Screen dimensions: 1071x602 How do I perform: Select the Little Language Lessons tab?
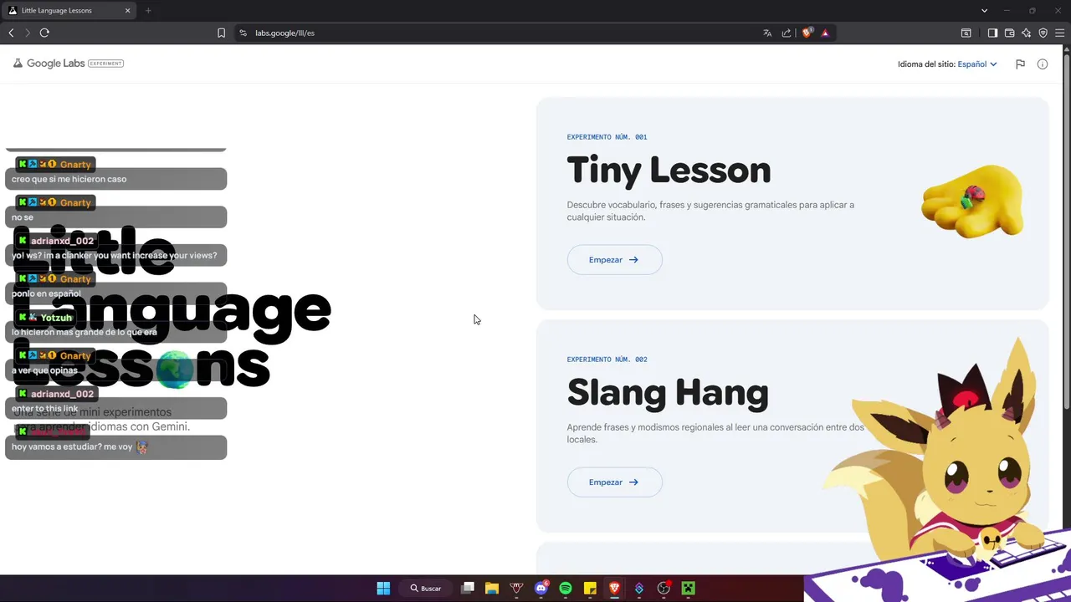(70, 10)
